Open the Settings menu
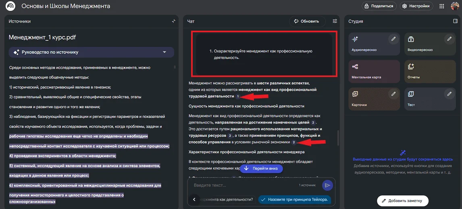Viewport: 462px width, 209px height. 416,6
